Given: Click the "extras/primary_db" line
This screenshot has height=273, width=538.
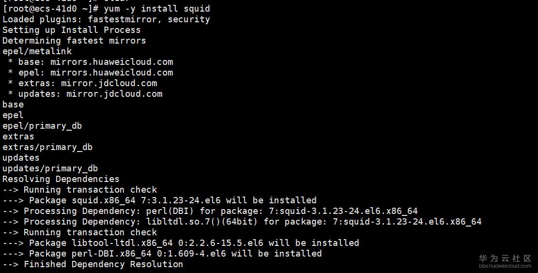Looking at the screenshot, I should [47, 147].
